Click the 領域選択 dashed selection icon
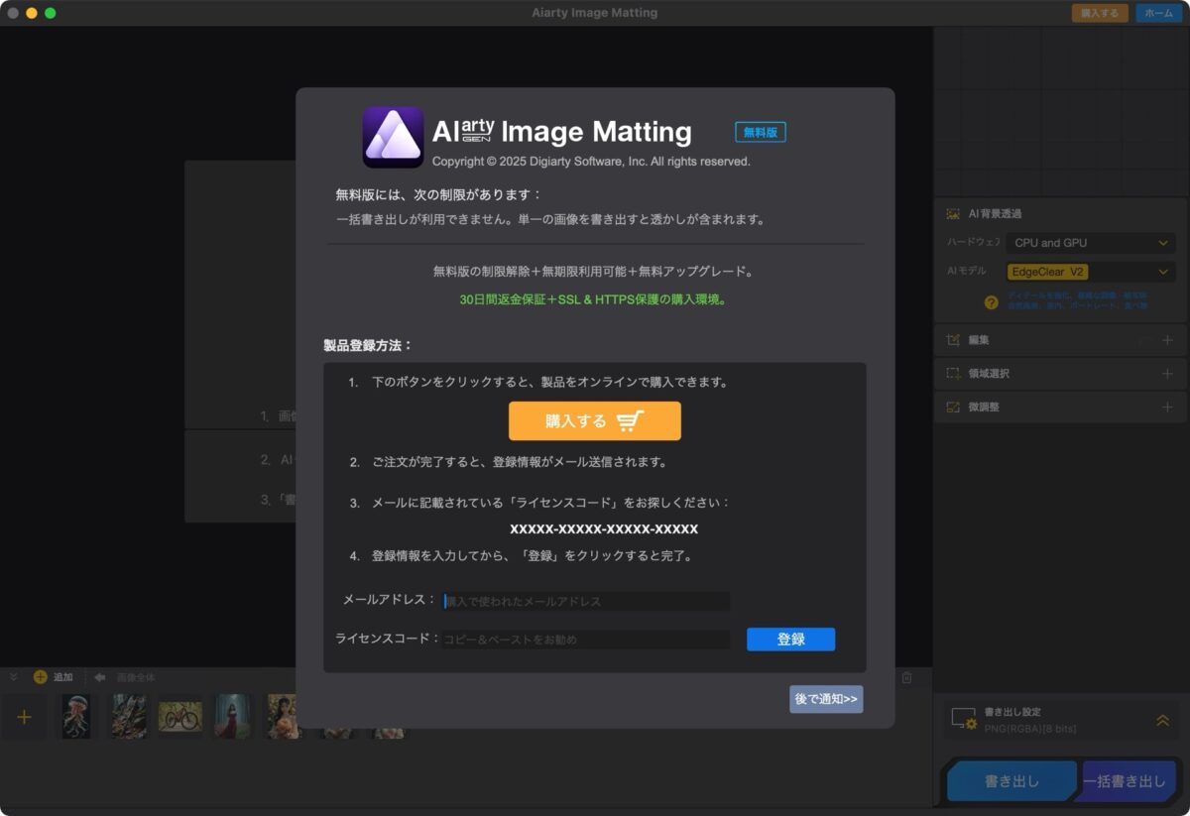The width and height of the screenshot is (1190, 816). coord(953,374)
